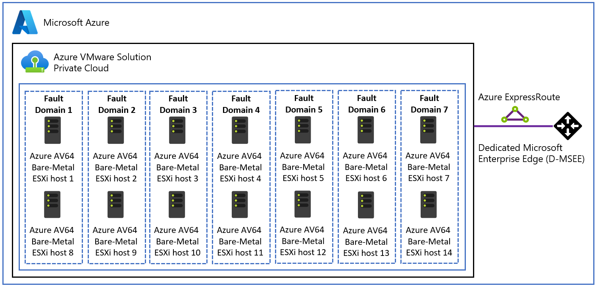This screenshot has height=288, width=598.
Task: Select the "Fault Domain 6" heading
Action: 367,104
